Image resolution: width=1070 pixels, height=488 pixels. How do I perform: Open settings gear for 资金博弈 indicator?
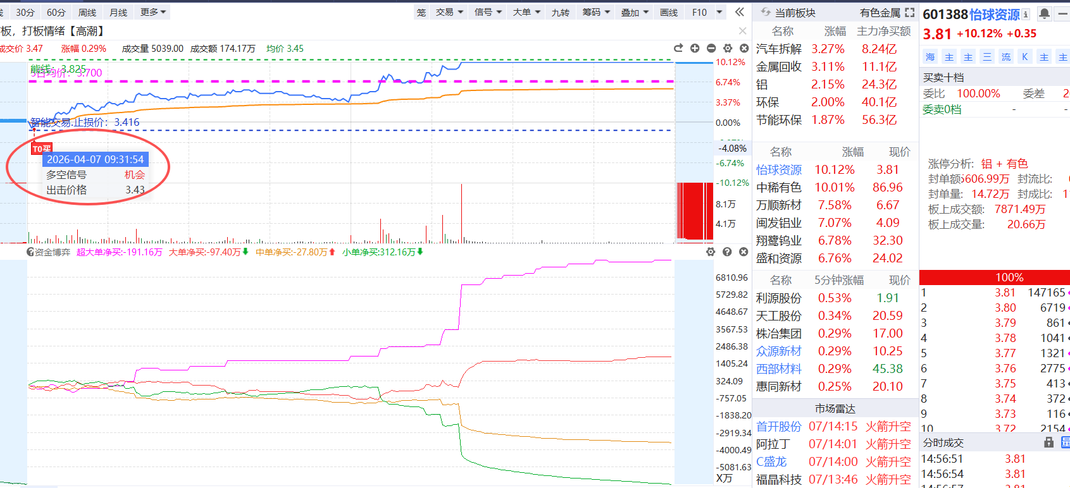click(711, 252)
